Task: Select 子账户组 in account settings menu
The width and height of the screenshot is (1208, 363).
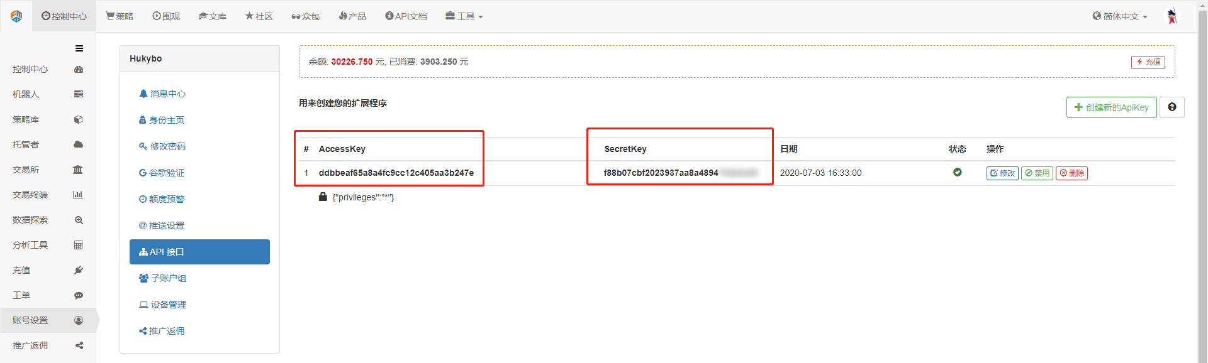Action: coord(168,278)
